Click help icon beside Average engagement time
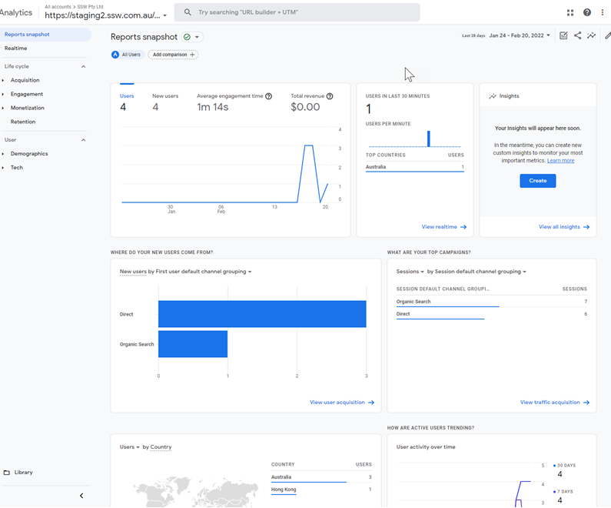The image size is (611, 508). coord(268,96)
